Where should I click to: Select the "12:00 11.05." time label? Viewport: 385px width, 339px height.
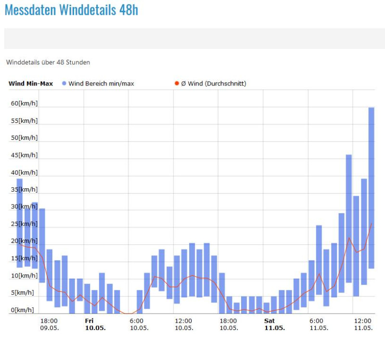363,324
